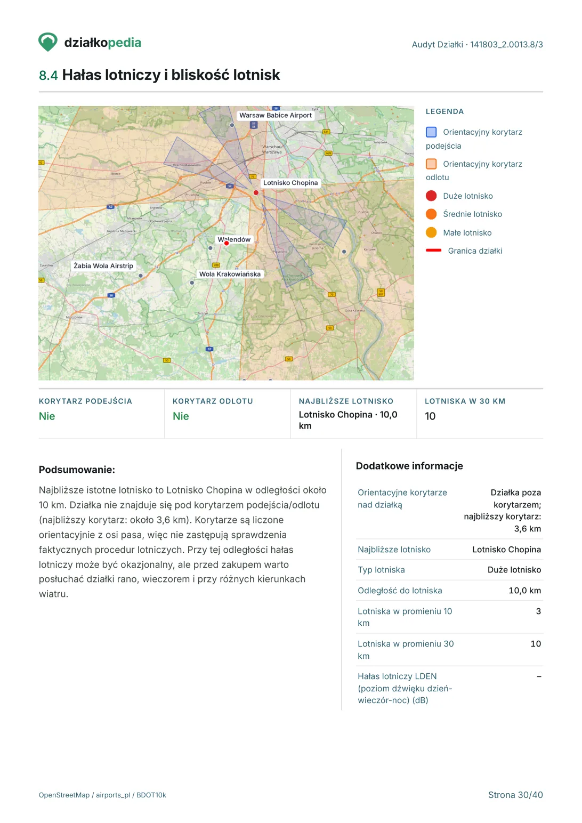Screen dimensions: 582x823
Task: Click the KORYTARZ PODEJŚCIA card title
Action: (x=85, y=401)
